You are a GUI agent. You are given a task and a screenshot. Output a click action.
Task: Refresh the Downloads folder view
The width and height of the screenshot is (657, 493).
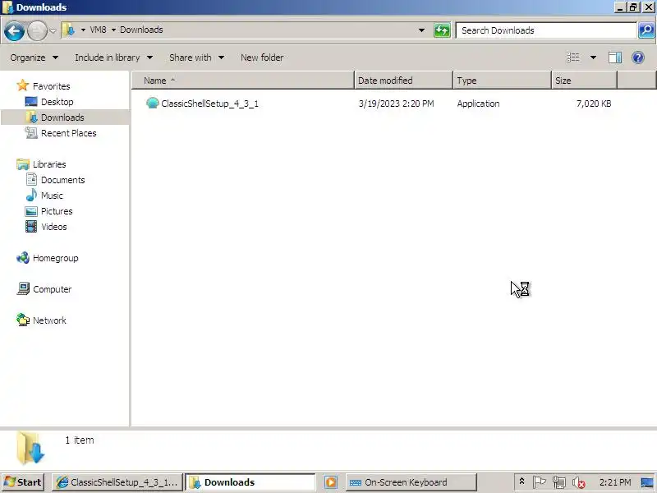pos(442,30)
